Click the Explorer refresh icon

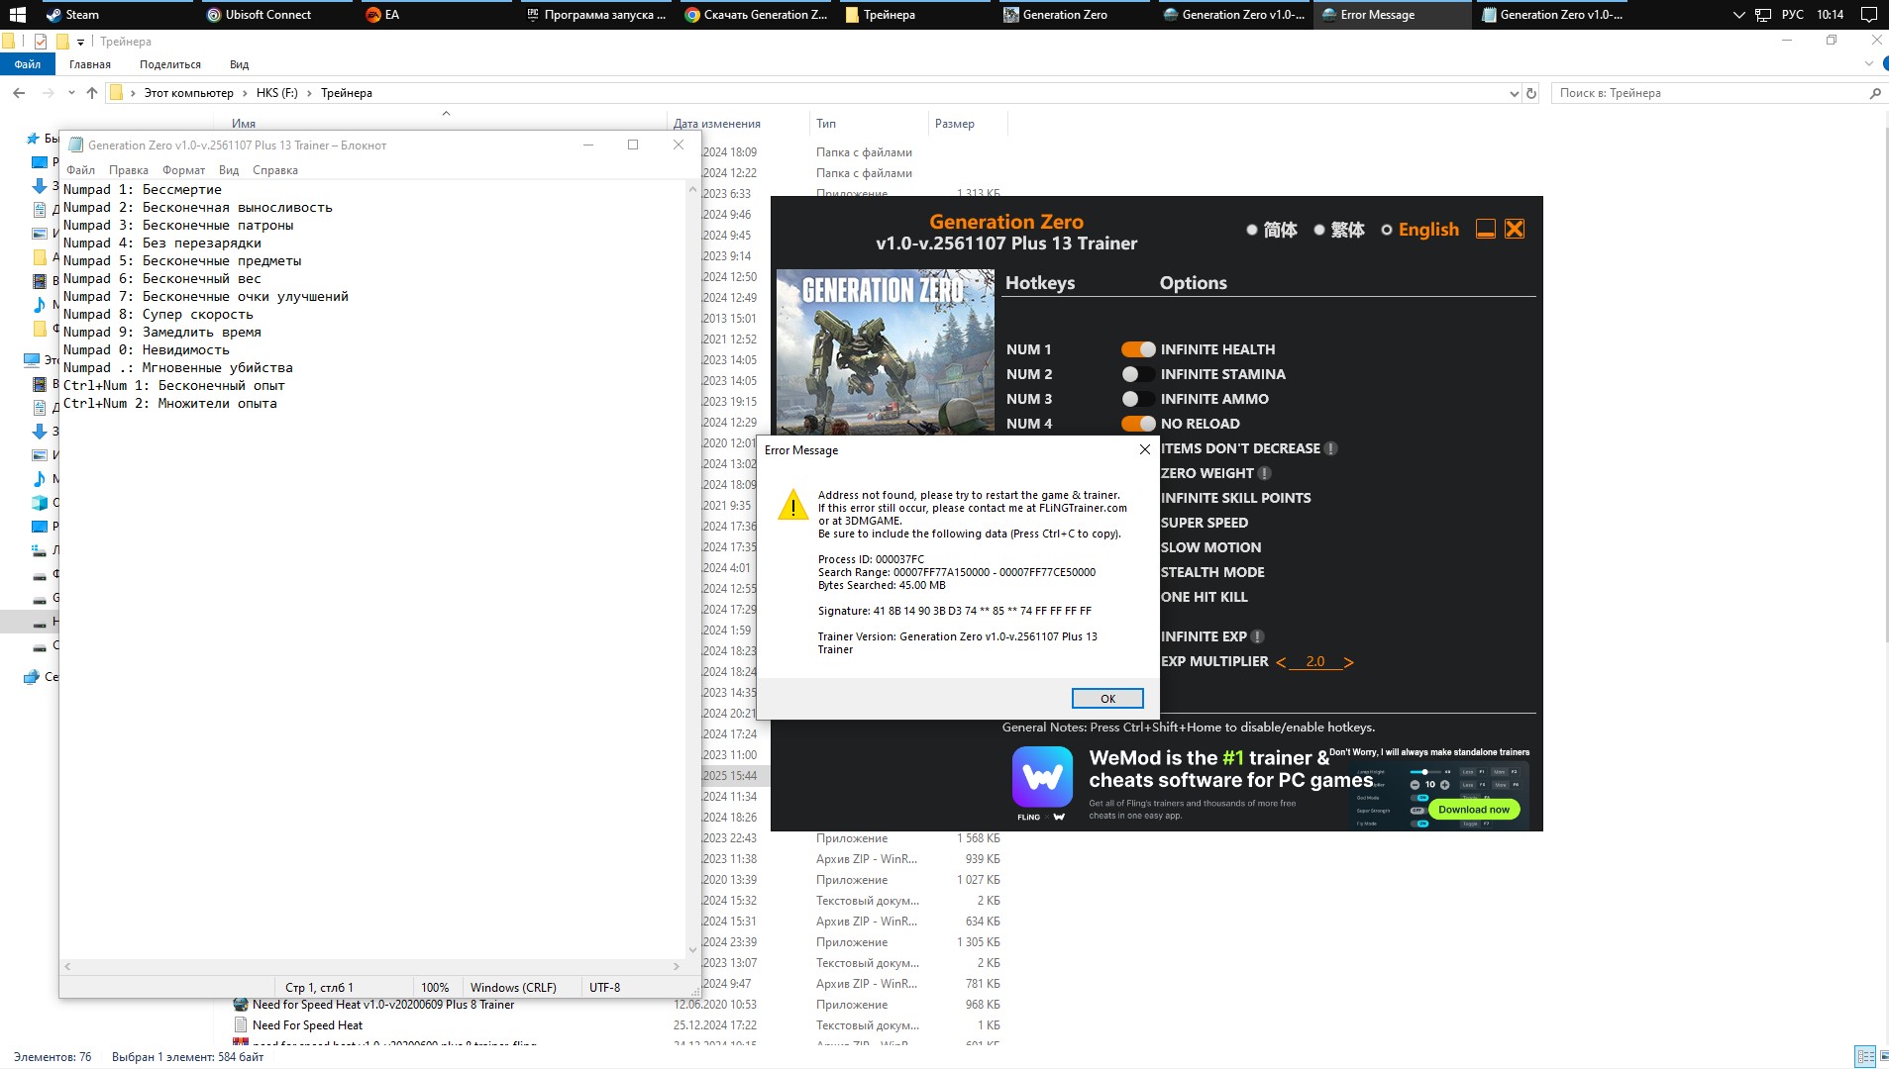tap(1531, 94)
